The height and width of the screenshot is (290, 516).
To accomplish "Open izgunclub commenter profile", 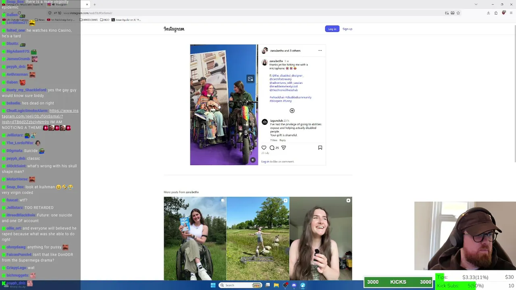I will point(277,121).
